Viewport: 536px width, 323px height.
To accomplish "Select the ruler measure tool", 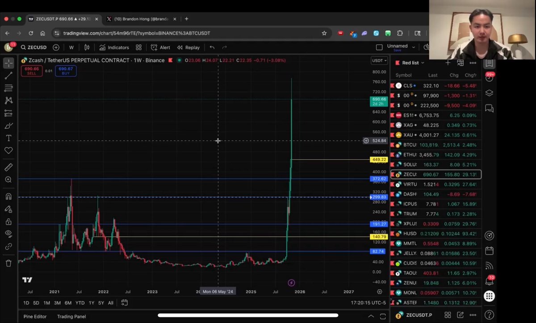I will (x=8, y=167).
